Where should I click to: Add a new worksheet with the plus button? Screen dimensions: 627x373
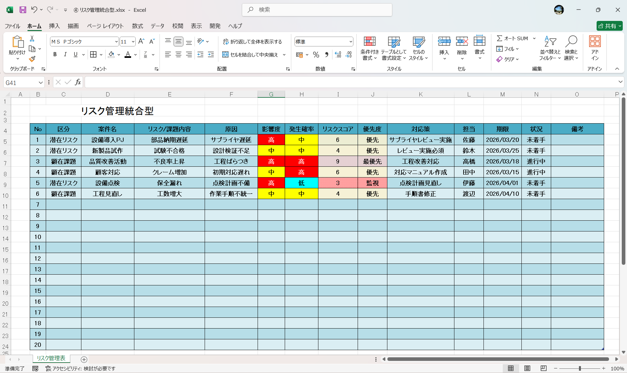tap(84, 360)
